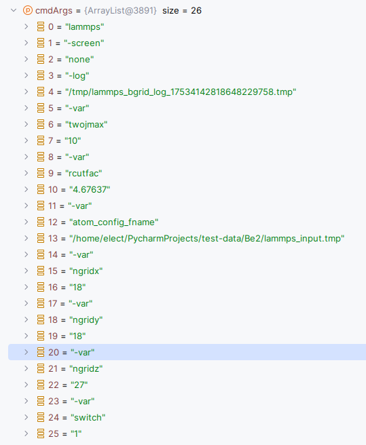Click element icon for index 12 atom_config_fname
This screenshot has height=445, width=366.
(x=41, y=222)
